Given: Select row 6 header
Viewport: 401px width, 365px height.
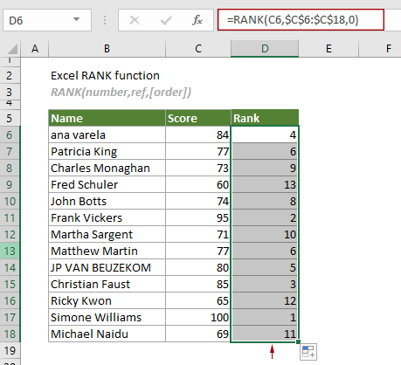Looking at the screenshot, I should 10,134.
